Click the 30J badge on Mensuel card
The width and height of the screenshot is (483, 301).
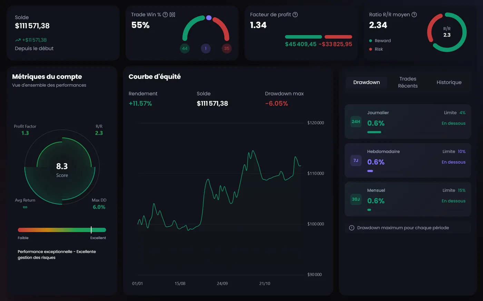pyautogui.click(x=356, y=199)
